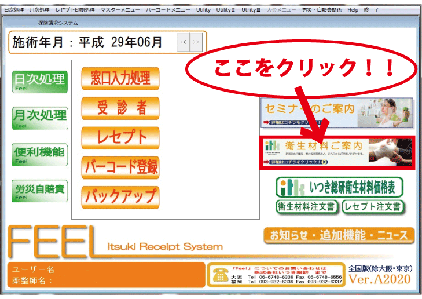
Task: Click the 衛生材料注文書 button
Action: 307,207
